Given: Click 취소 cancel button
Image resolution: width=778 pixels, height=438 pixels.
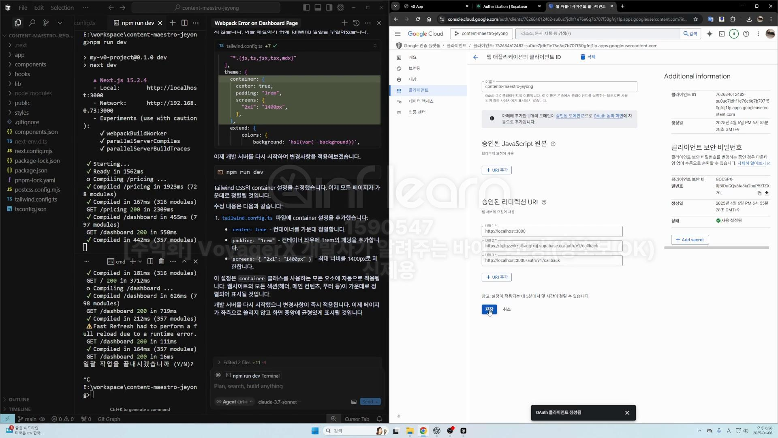Looking at the screenshot, I should pos(507,309).
